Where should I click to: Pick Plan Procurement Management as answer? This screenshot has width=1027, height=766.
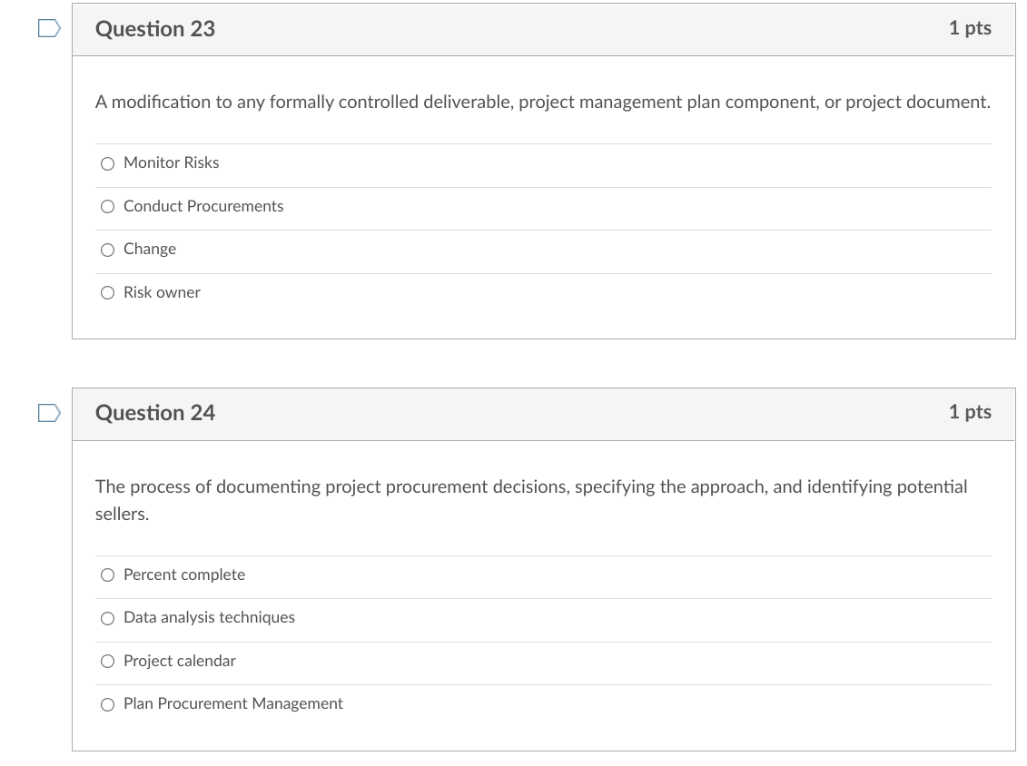(107, 704)
